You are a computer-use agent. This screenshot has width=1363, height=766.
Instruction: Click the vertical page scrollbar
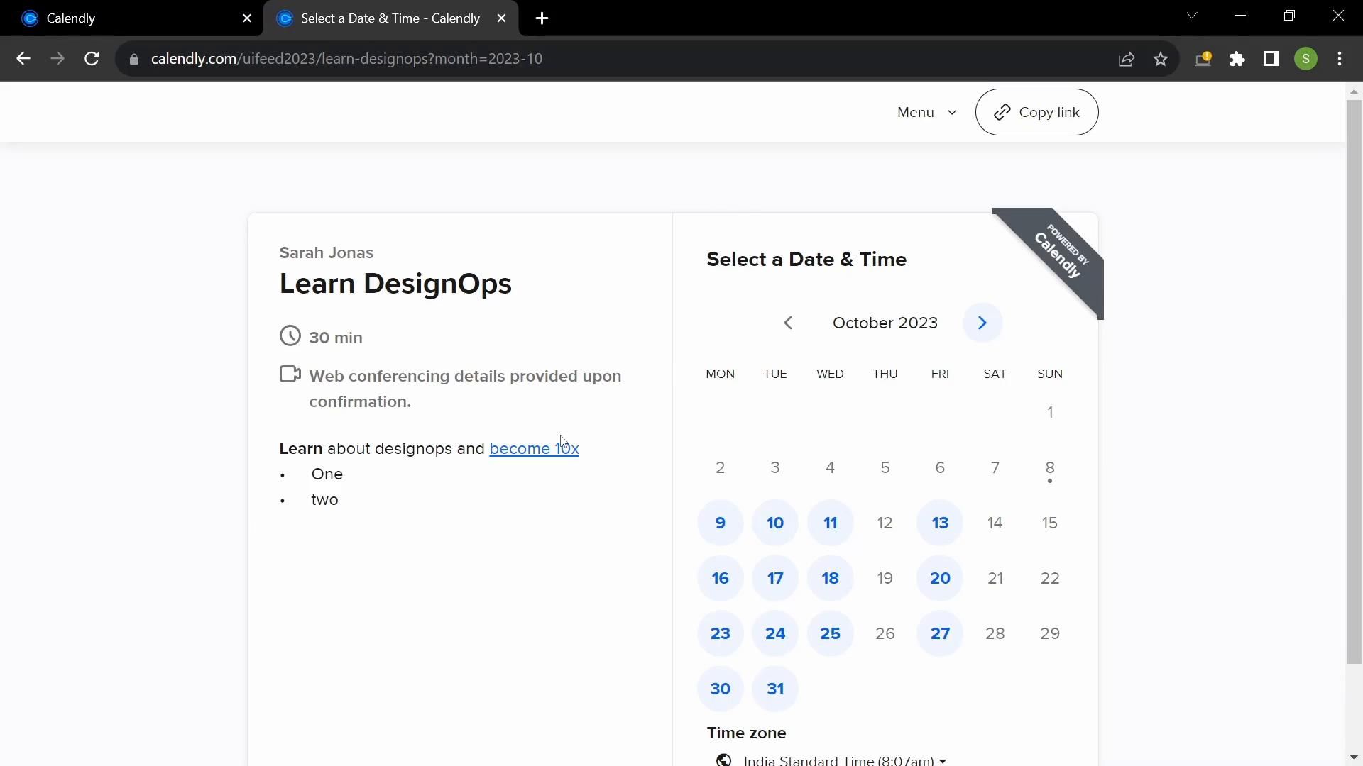(1354, 383)
